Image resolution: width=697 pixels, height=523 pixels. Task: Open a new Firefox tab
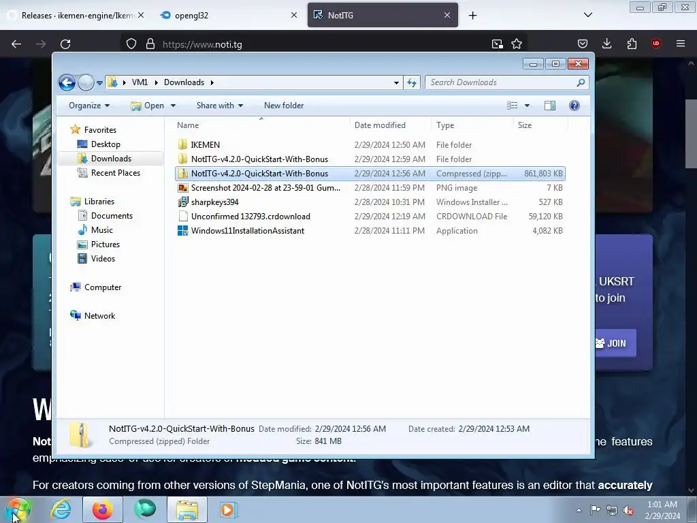472,15
